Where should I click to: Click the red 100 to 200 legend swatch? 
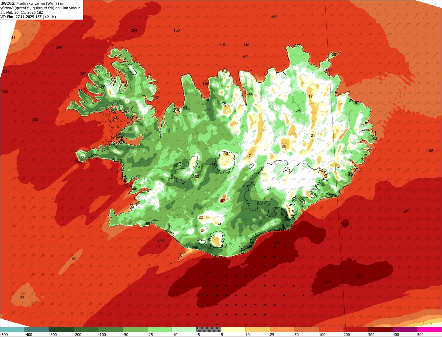[x=331, y=330]
